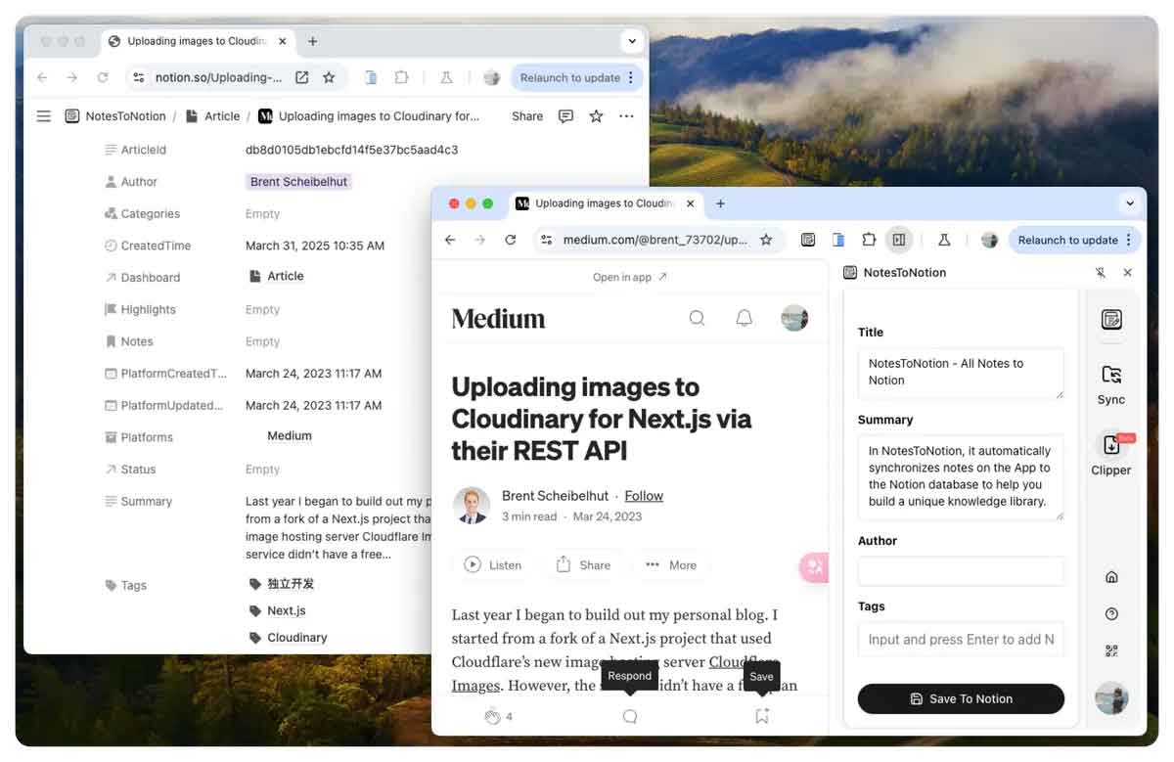Unpin the NotesToNotion side panel
The image size is (1174, 762).
coord(1100,273)
